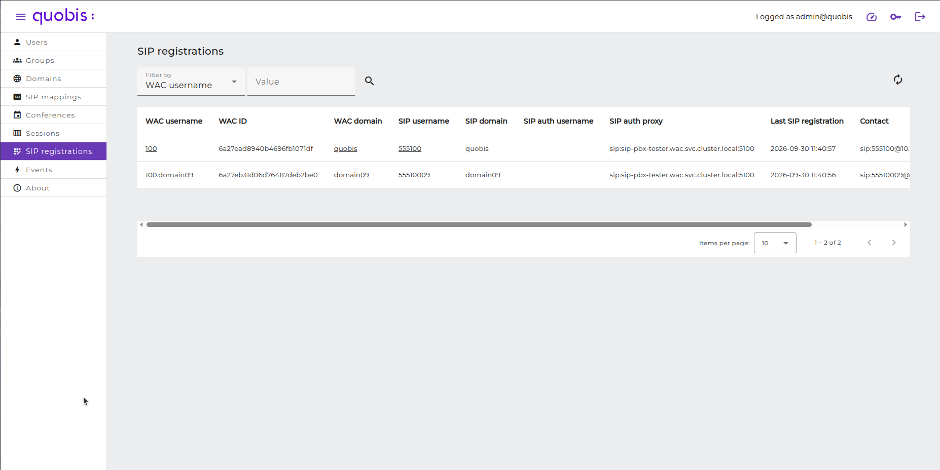Click SIP auth proxy column header
940x470 pixels.
coord(636,121)
